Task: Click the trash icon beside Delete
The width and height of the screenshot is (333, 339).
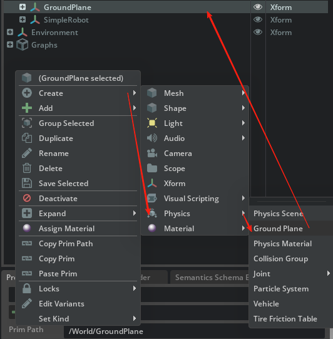Action: click(27, 168)
